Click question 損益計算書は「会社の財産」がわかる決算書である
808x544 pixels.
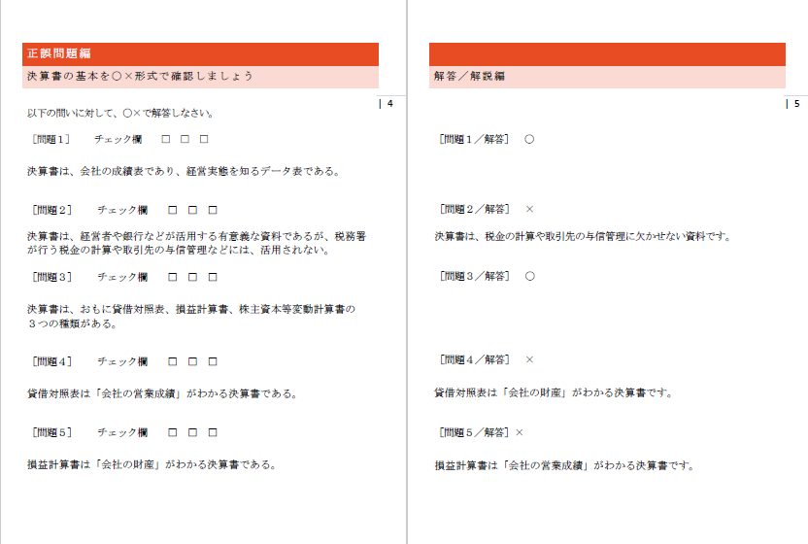[x=152, y=464]
